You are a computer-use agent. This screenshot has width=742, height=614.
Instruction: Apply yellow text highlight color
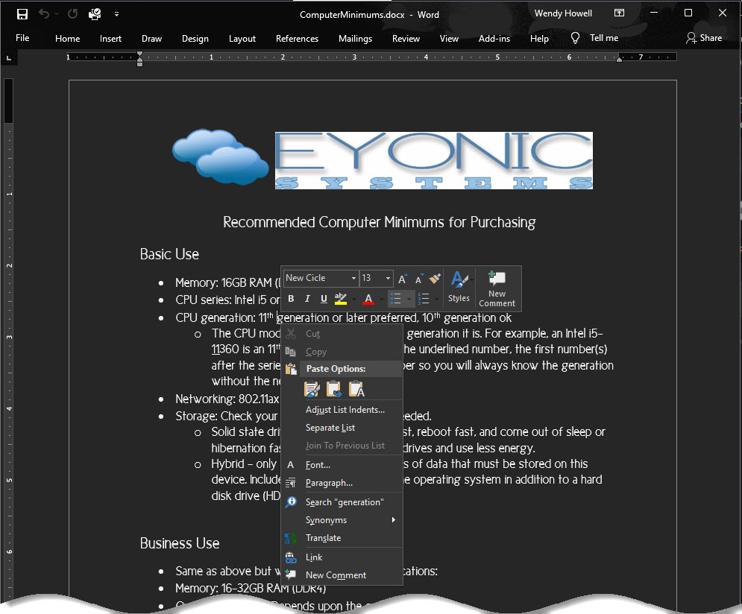coord(341,299)
